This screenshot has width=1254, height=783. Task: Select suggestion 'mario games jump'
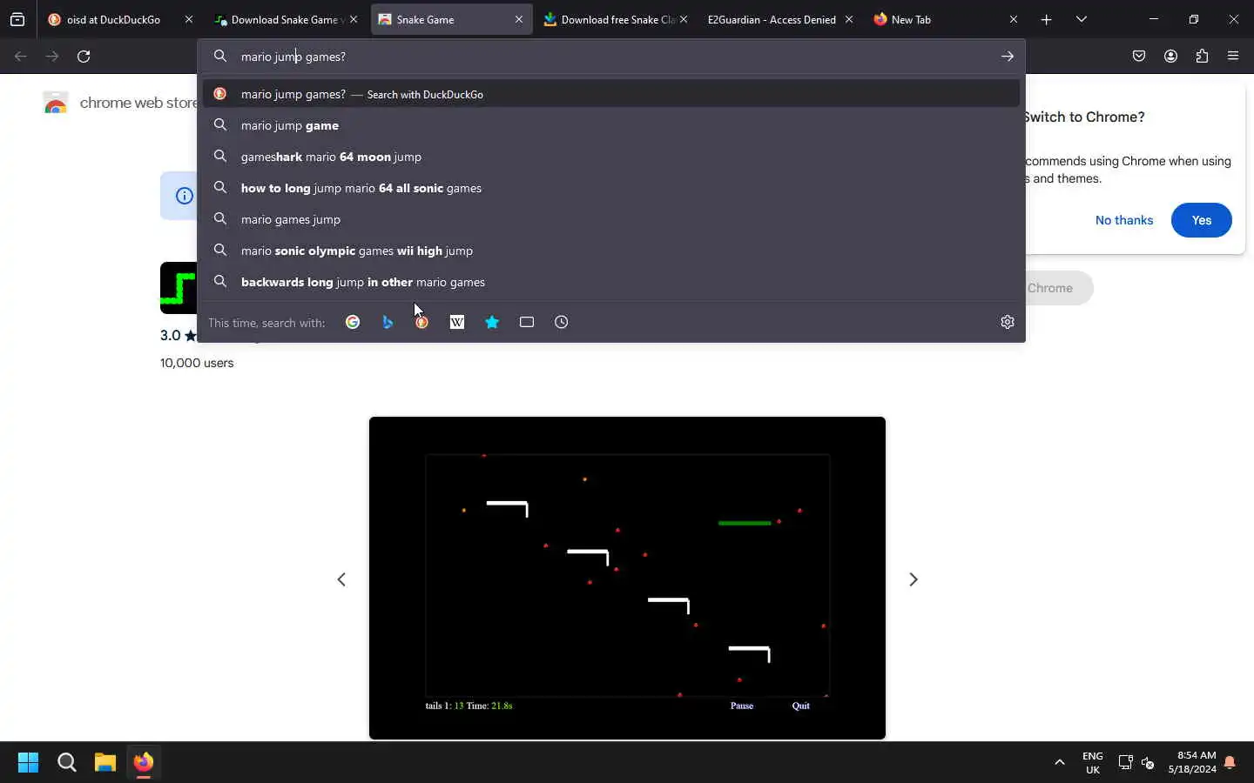[x=611, y=219]
